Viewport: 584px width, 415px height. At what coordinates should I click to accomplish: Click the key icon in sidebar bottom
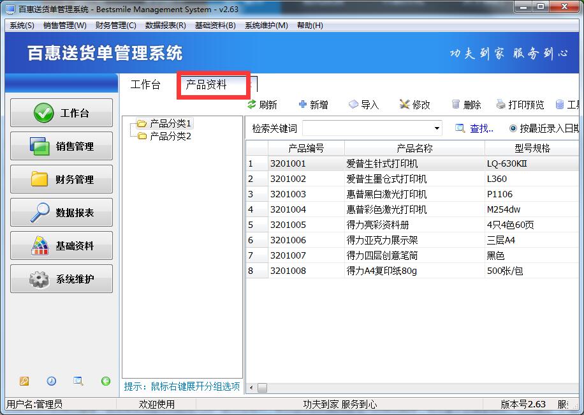(x=24, y=381)
